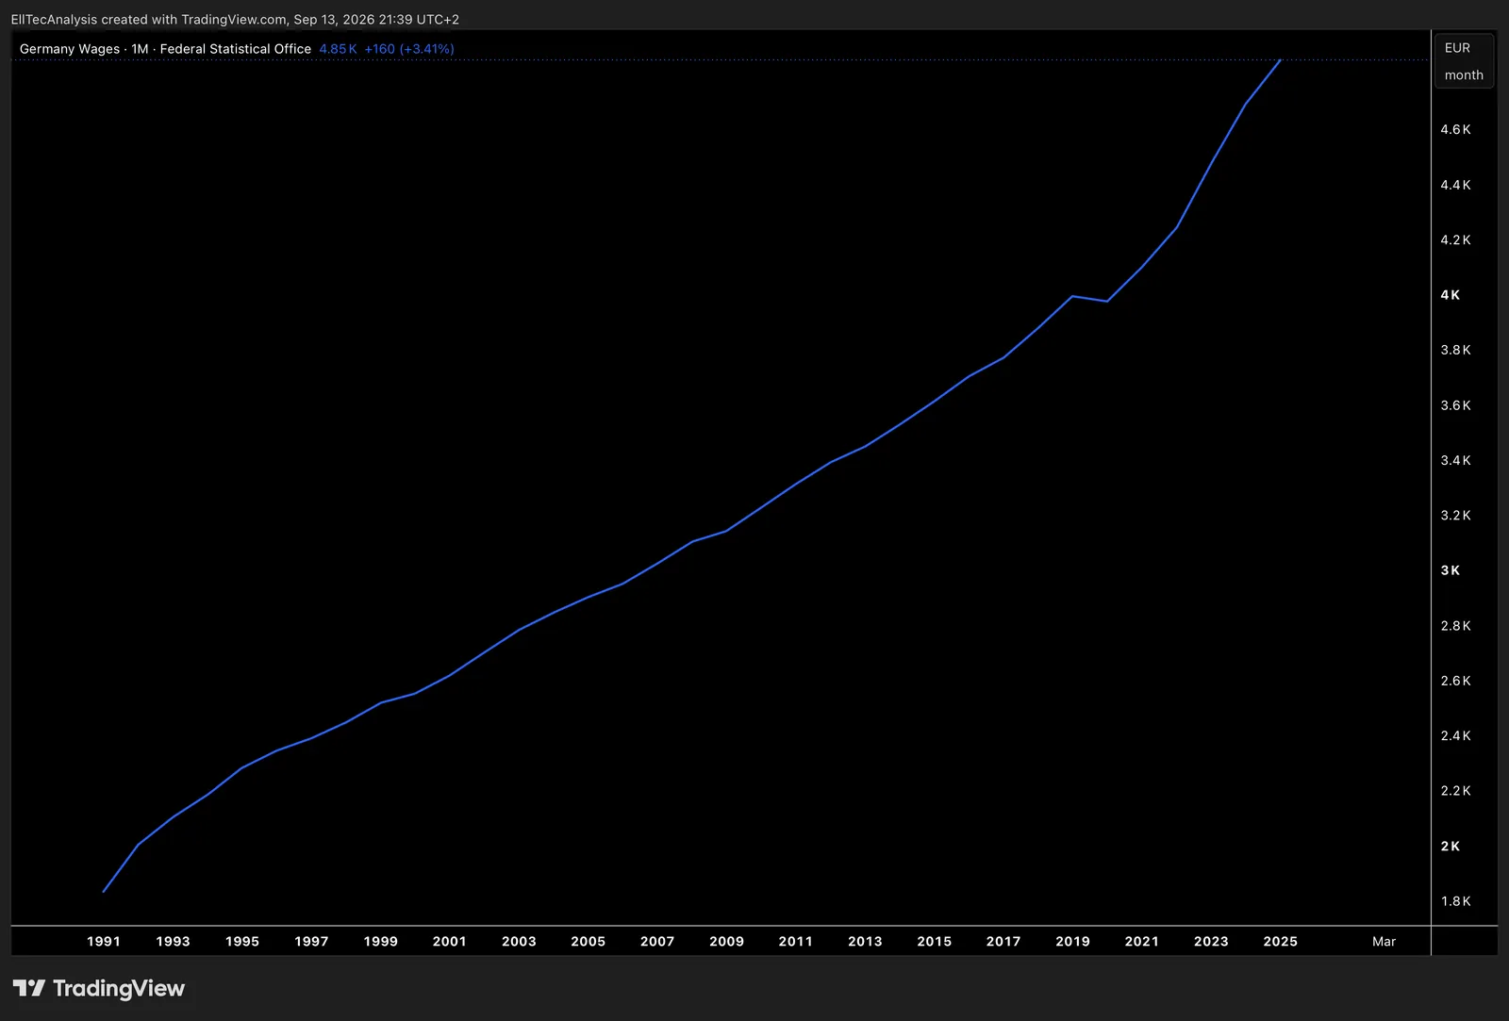This screenshot has width=1509, height=1021.
Task: Click the TradingView logo icon
Action: tap(29, 988)
